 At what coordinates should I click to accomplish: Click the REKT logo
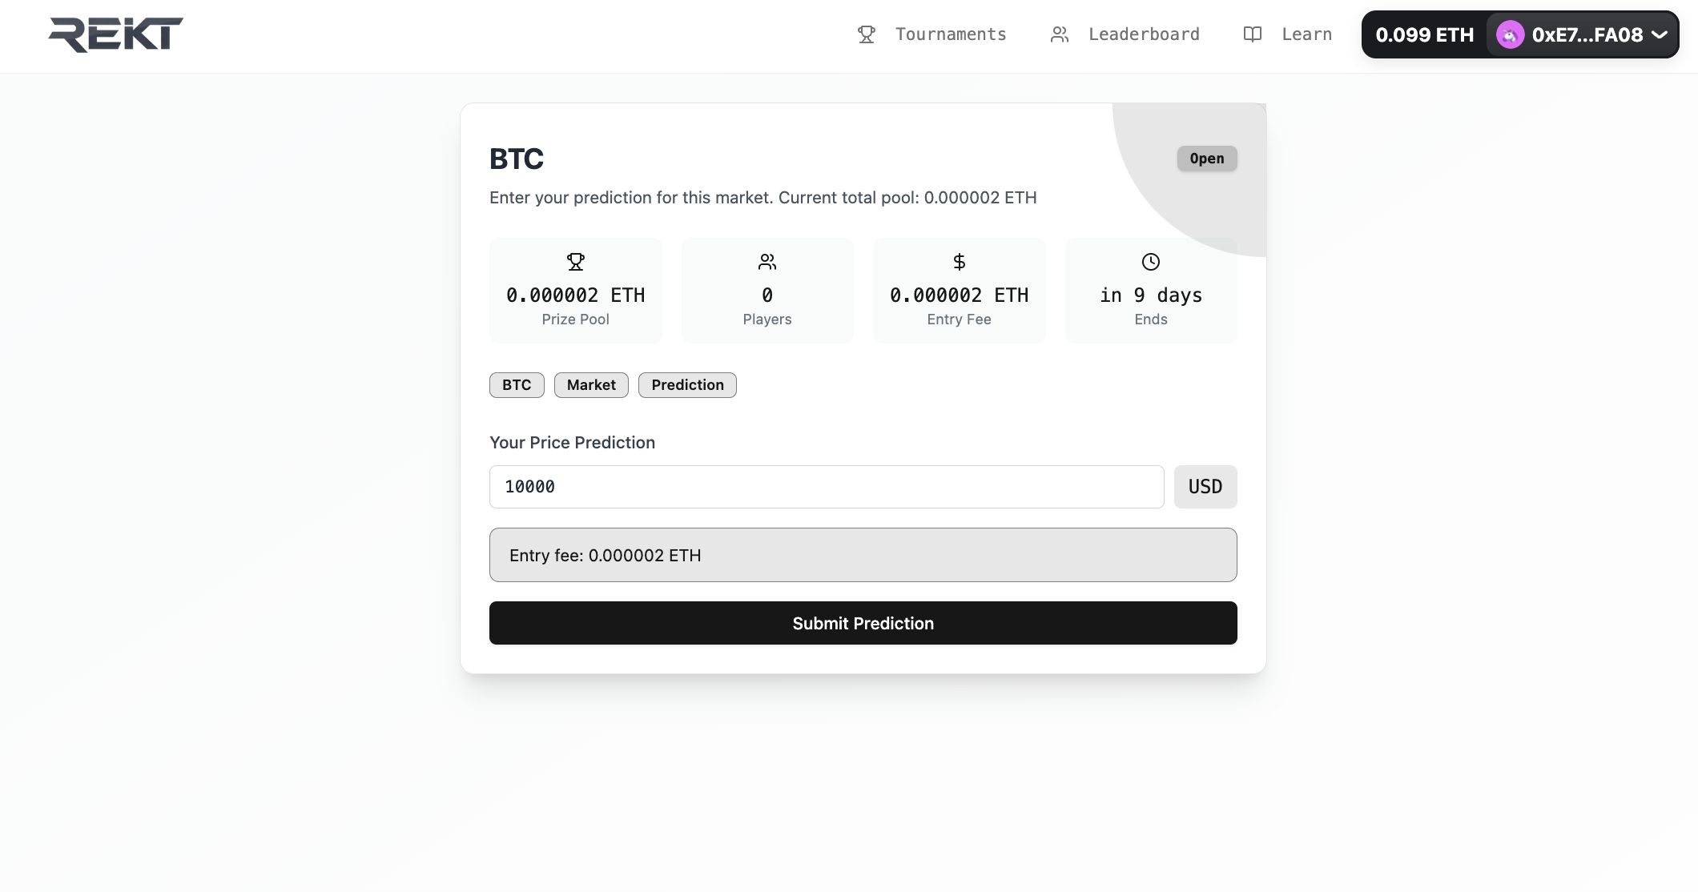coord(115,35)
